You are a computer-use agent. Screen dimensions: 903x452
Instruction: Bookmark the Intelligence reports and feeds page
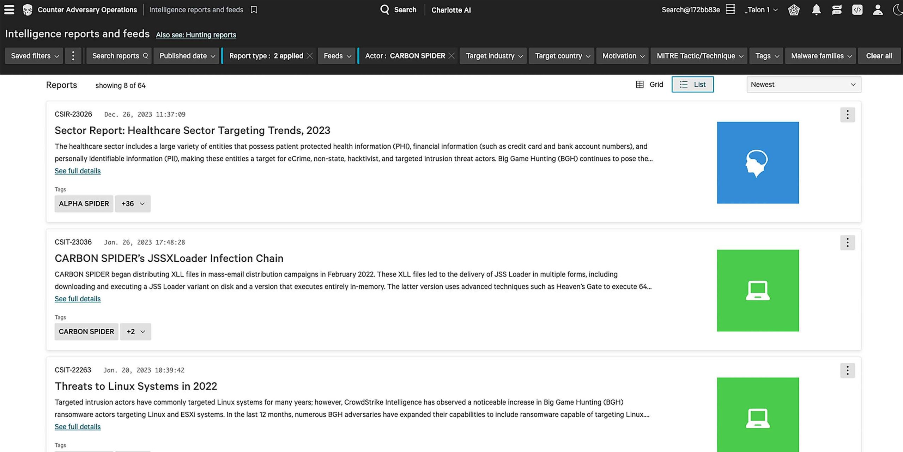[254, 10]
